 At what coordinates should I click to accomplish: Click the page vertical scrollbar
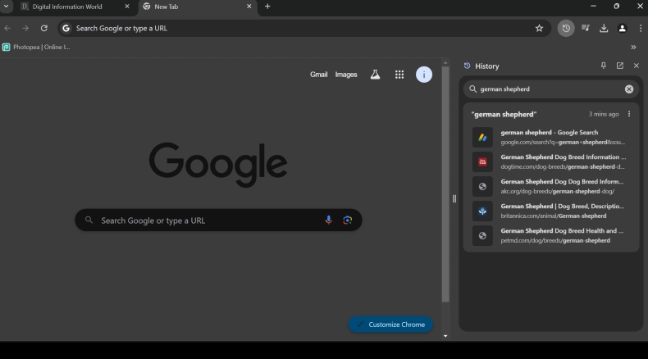coord(445,184)
